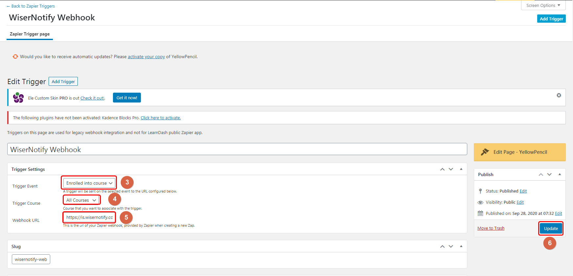Click the blue Update button
Screen dimensions: 573x276
(x=551, y=228)
